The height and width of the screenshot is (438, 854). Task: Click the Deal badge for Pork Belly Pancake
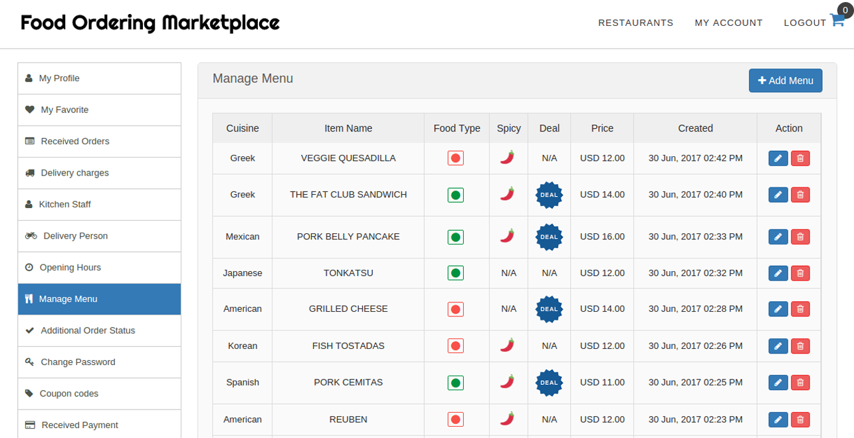click(549, 237)
